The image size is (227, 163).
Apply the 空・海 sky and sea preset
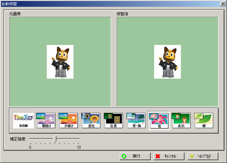point(136,121)
